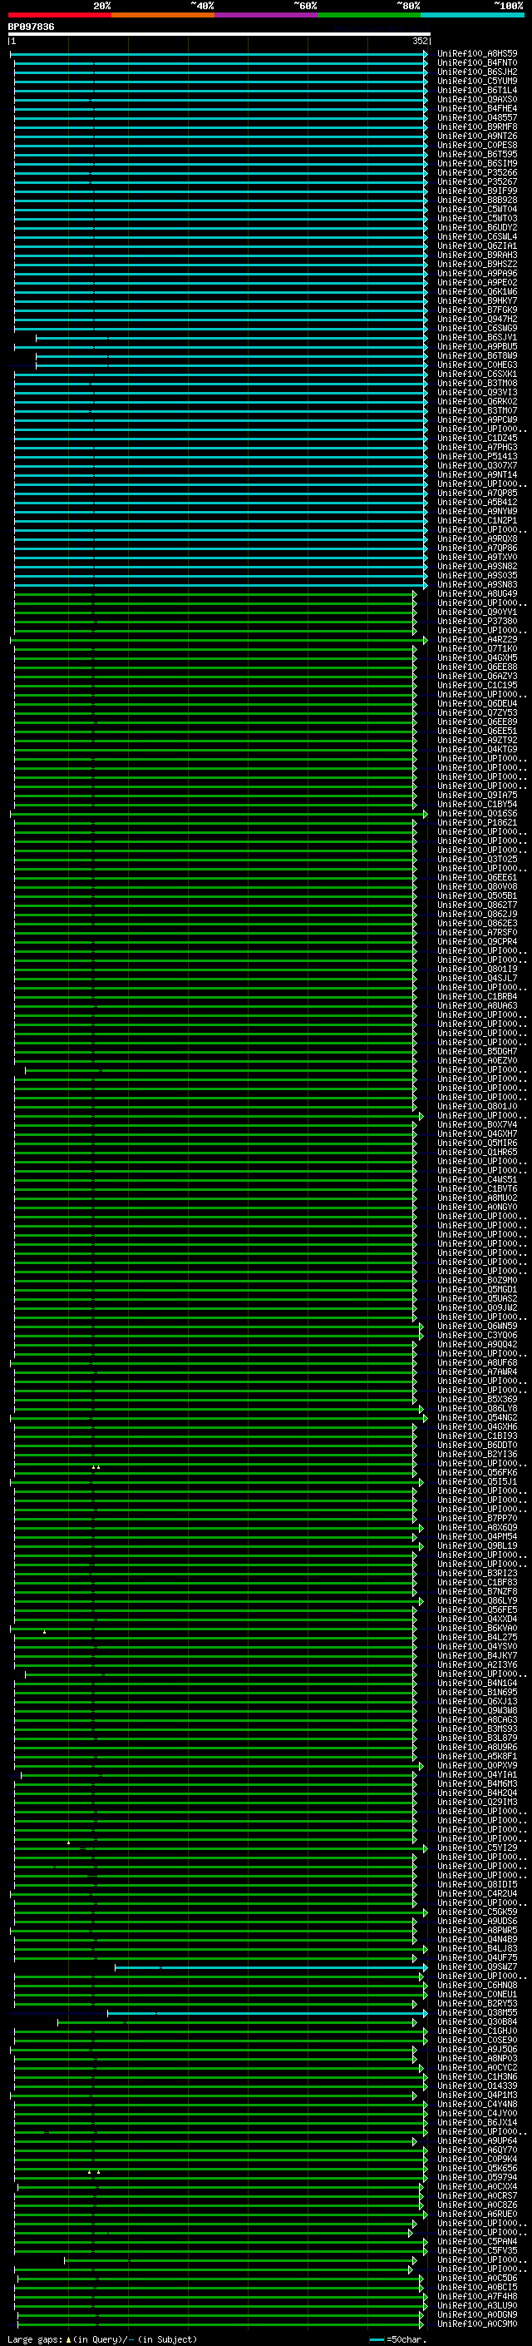Image resolution: width=532 pixels, height=2346 pixels.
Task: Select label UniRef100_O14339
Action: 477,2086
